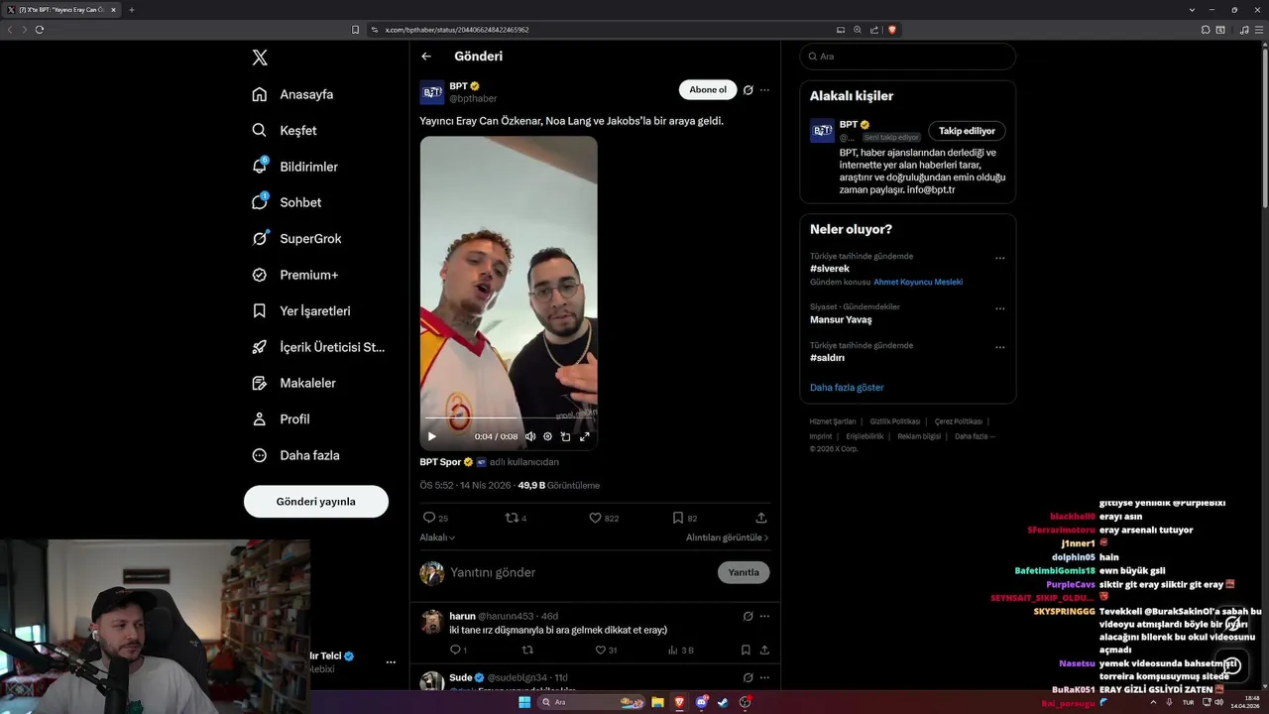1269x714 pixels.
Task: Open the Alakalı sort dropdown
Action: pyautogui.click(x=437, y=537)
